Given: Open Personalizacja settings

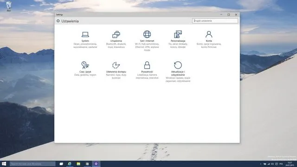Looking at the screenshot, I should click(x=178, y=40).
